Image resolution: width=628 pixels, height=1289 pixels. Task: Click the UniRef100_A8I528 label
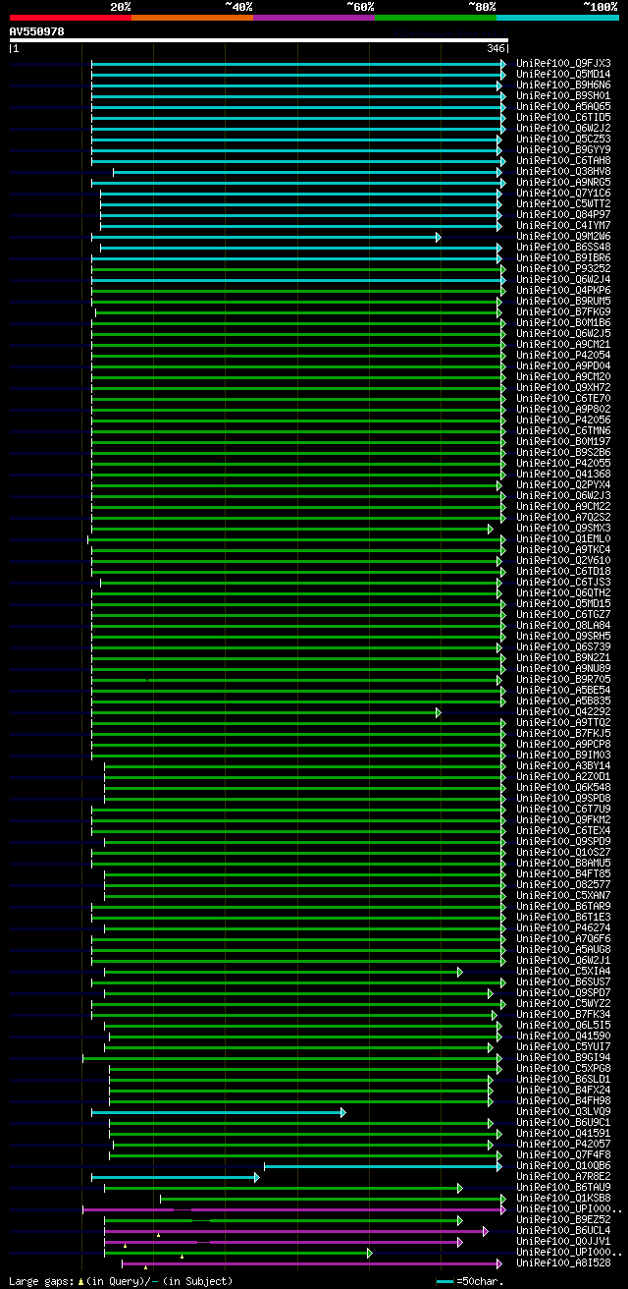(x=563, y=1262)
